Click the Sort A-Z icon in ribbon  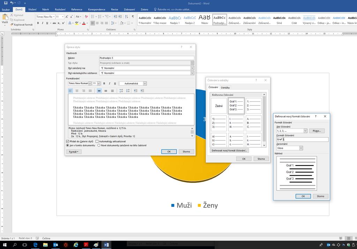[x=127, y=17]
